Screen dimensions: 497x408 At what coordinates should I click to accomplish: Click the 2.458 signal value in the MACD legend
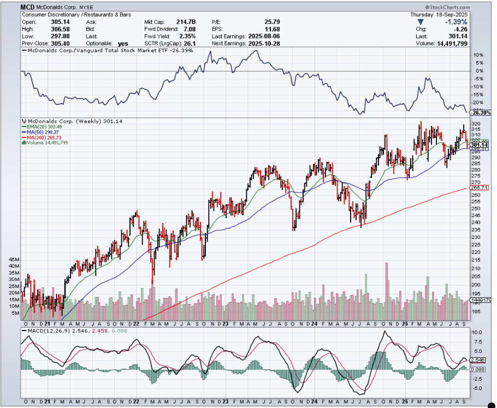click(x=99, y=331)
